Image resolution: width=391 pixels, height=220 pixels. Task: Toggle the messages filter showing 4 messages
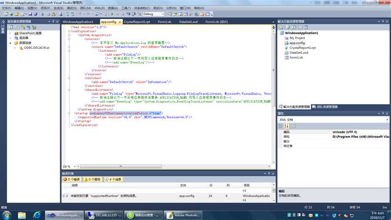click(113, 179)
